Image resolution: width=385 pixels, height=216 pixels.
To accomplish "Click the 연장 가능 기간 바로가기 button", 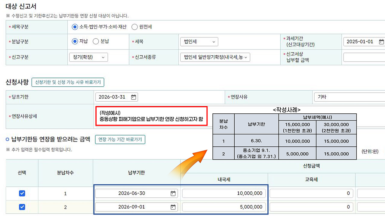I will 120,139.
